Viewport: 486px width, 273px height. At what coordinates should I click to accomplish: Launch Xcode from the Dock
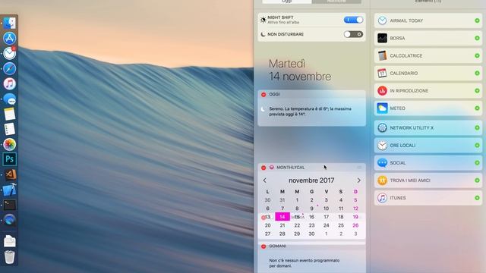(10, 190)
